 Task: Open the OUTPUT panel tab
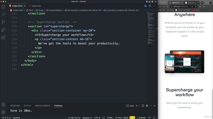pos(27,106)
